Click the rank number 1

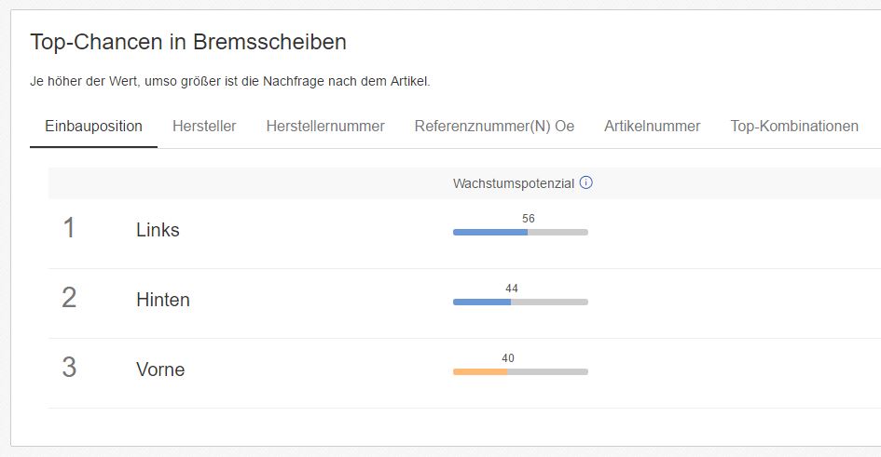(69, 228)
